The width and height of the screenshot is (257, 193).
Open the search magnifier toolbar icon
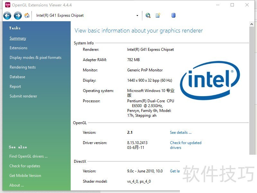click(148, 15)
